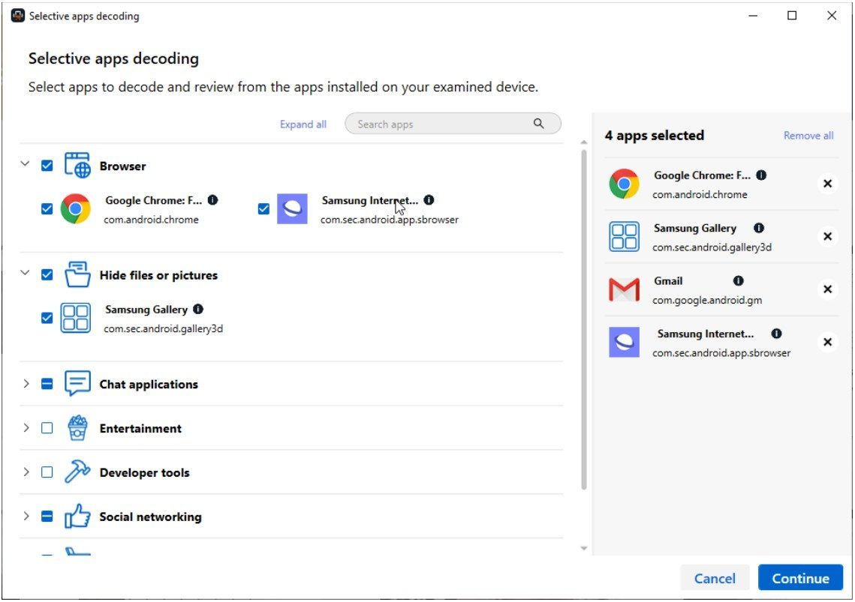Toggle the Chat applications category checkbox
Viewport: 855px width, 602px height.
(x=47, y=384)
